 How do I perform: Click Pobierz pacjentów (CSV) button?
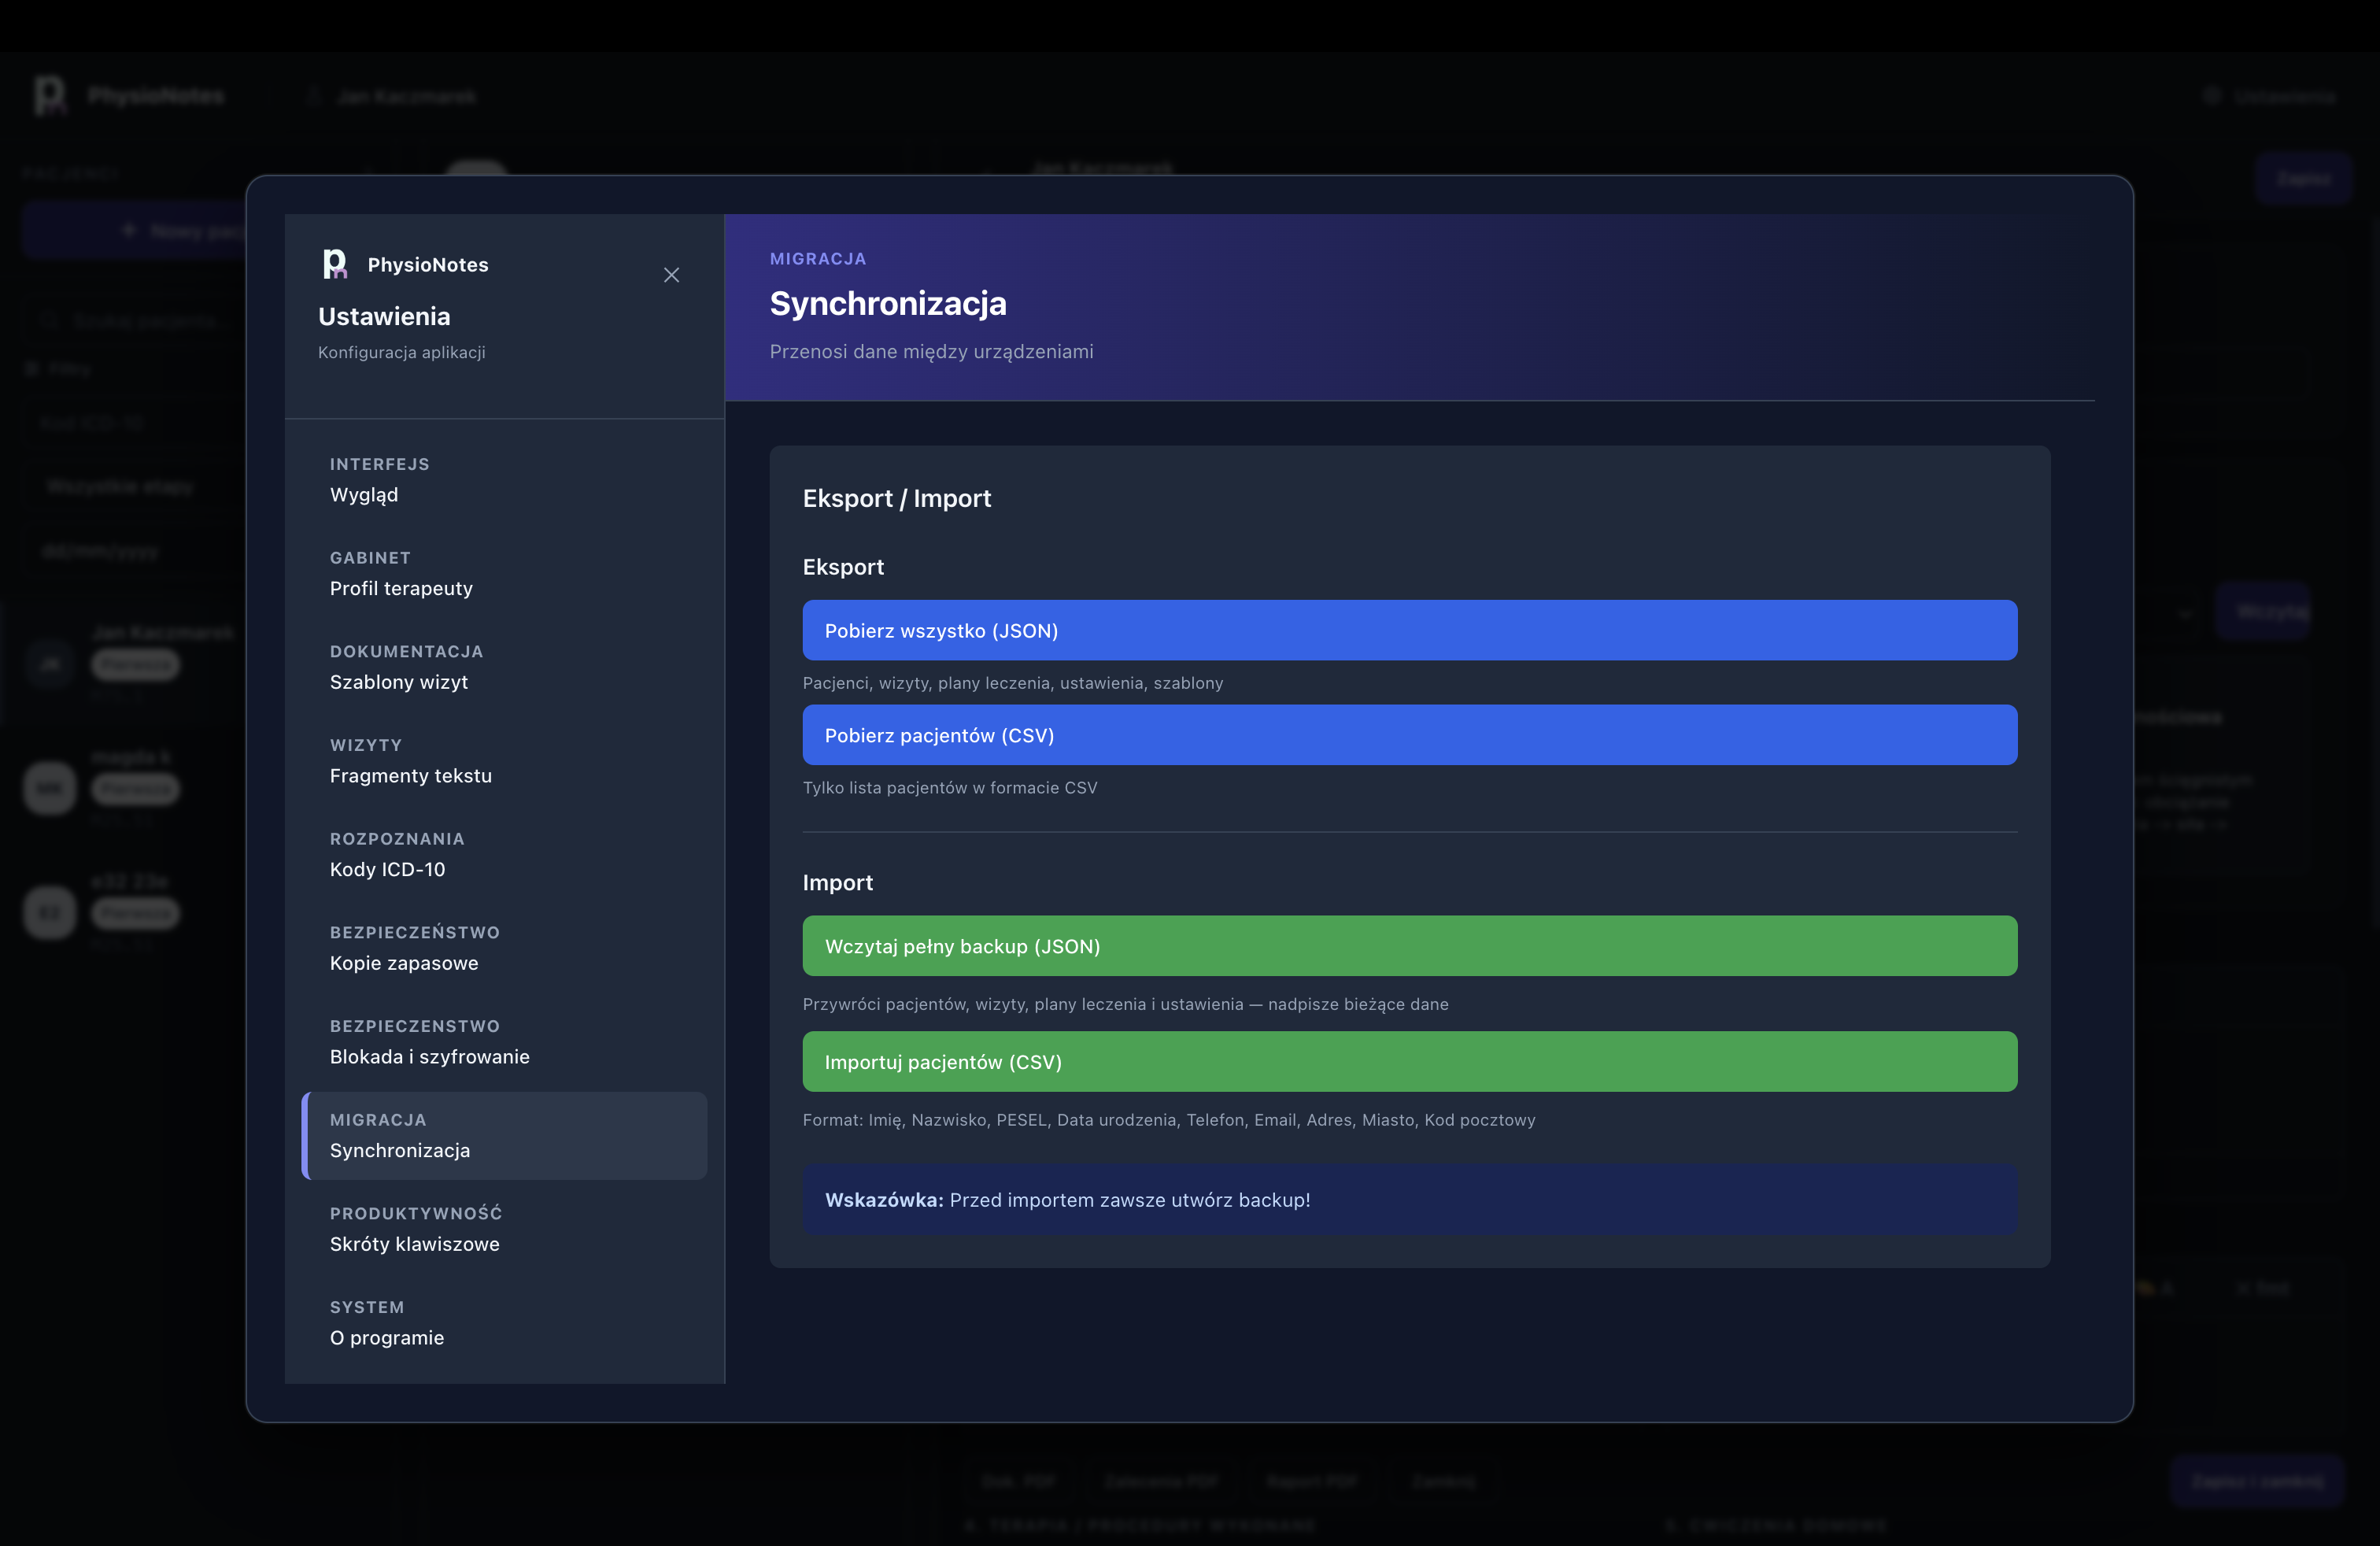1409,735
